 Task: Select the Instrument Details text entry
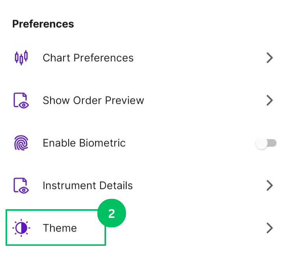pos(88,186)
